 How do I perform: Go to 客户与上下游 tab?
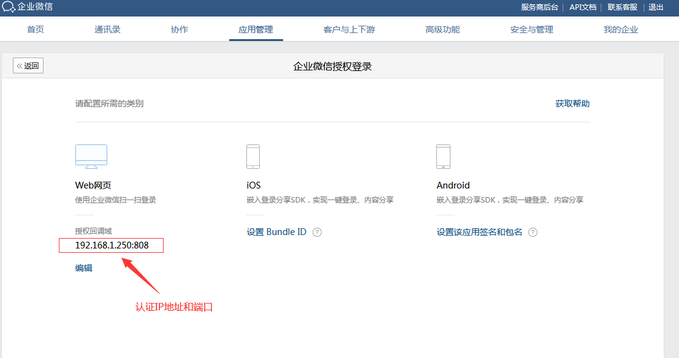coord(349,29)
